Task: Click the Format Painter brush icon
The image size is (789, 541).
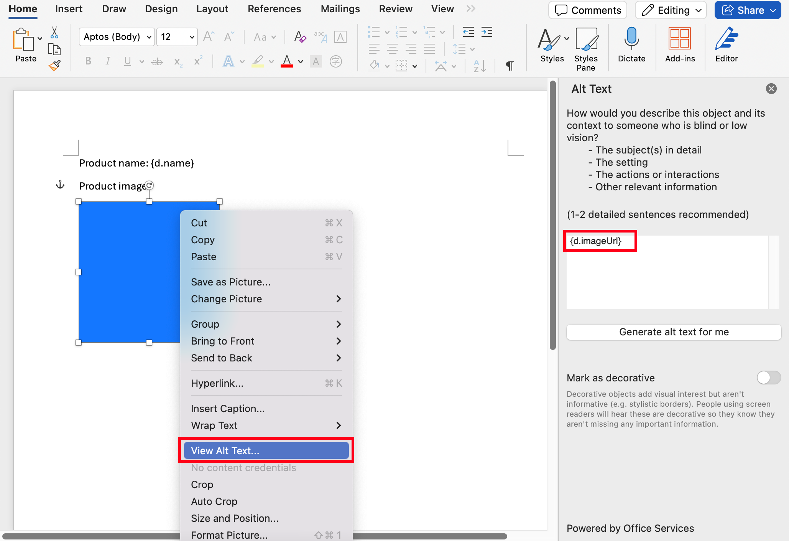Action: click(x=55, y=66)
